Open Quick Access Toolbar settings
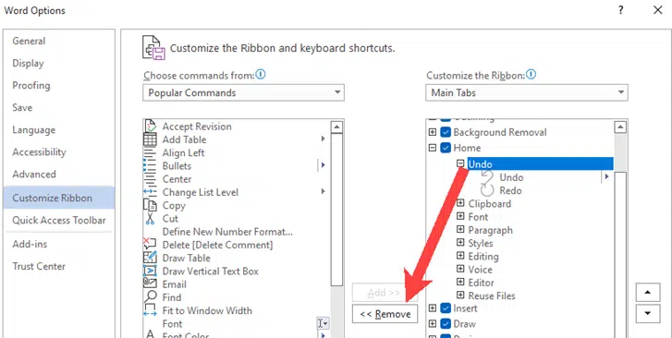The width and height of the screenshot is (672, 338). coord(59,220)
